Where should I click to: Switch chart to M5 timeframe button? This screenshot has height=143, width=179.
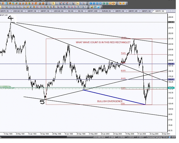94,3
